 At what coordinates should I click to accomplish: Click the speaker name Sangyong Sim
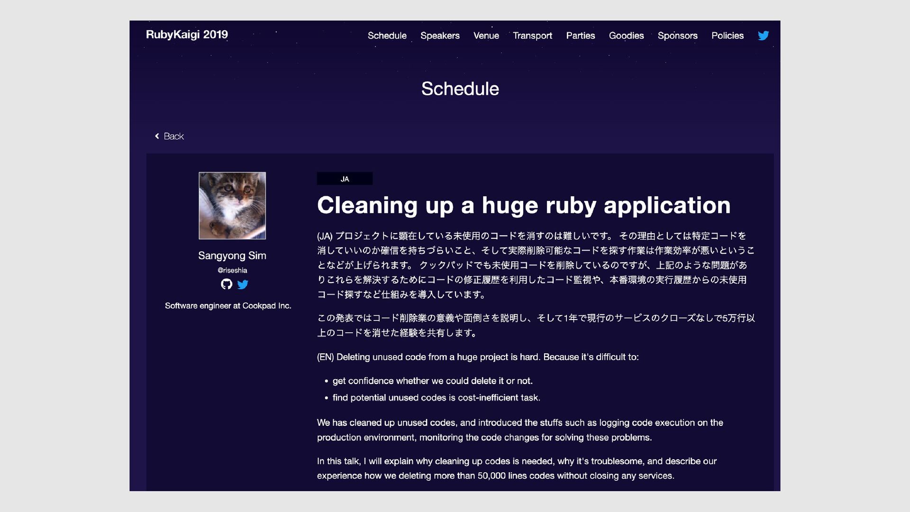(x=232, y=256)
